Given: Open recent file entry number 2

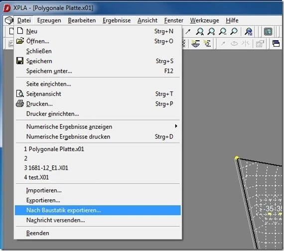Looking at the screenshot, I should (98, 158).
